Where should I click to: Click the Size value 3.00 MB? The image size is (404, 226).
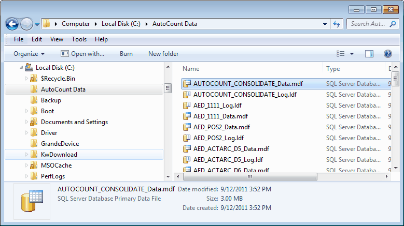[232, 199]
